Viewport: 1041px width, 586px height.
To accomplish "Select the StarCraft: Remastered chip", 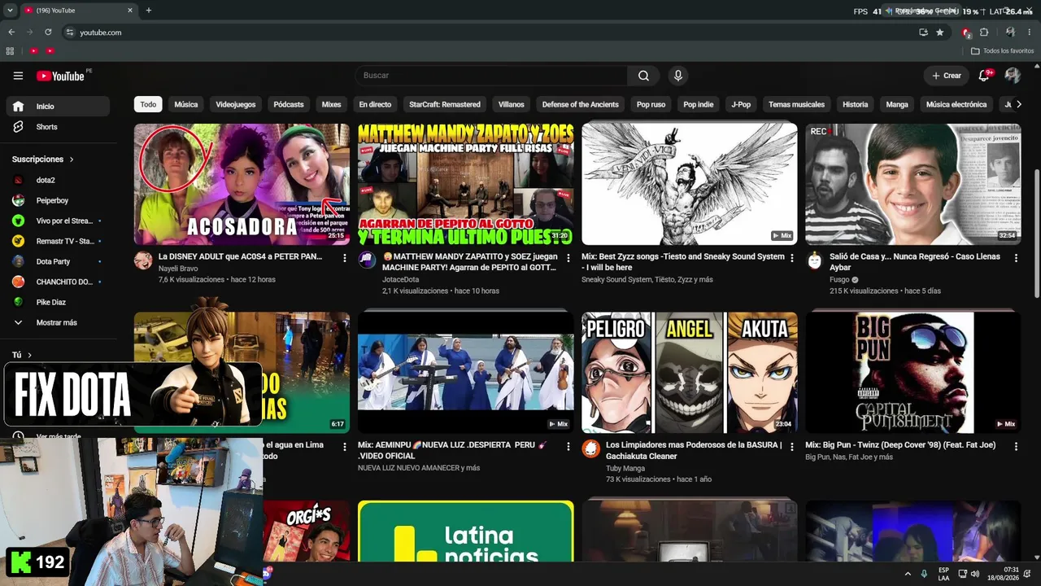I will click(x=445, y=104).
